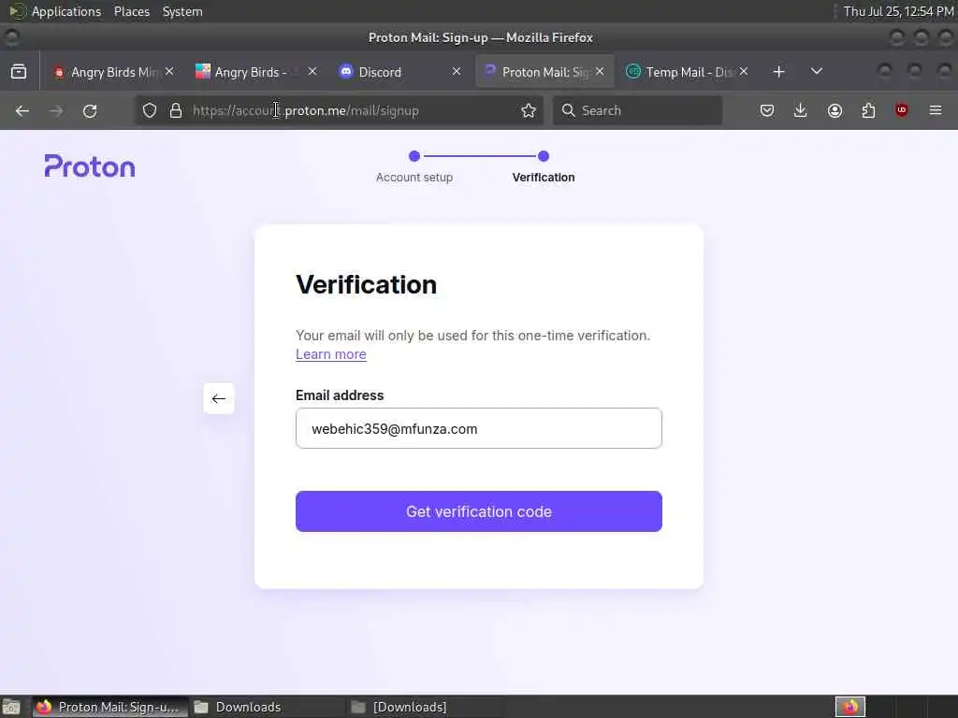
Task: Open the Firefox account icon
Action: pos(835,110)
